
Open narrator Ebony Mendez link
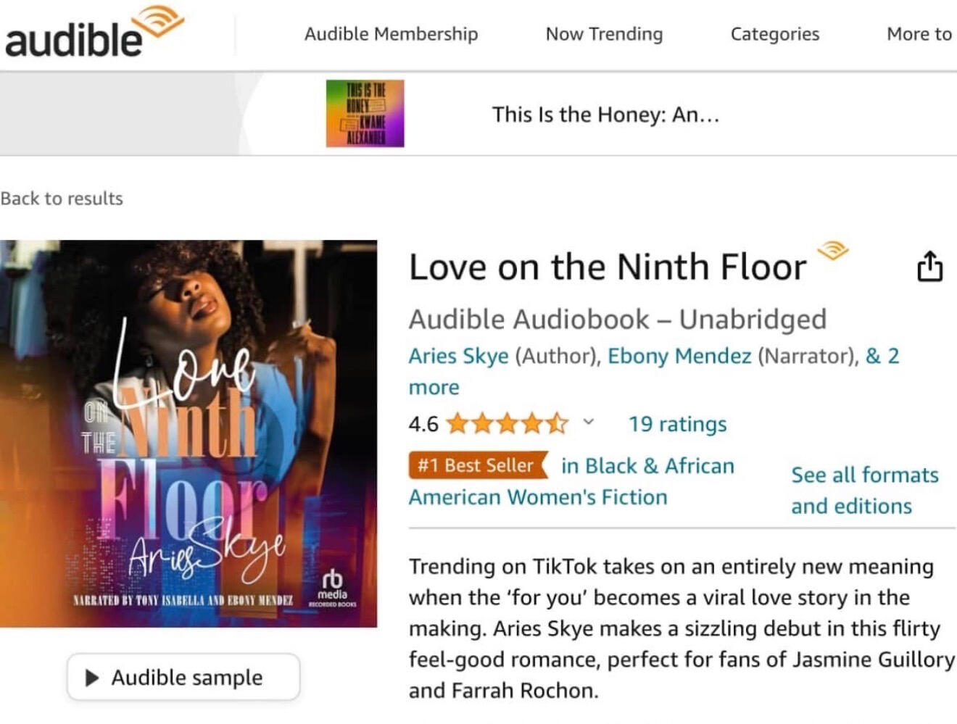point(679,356)
